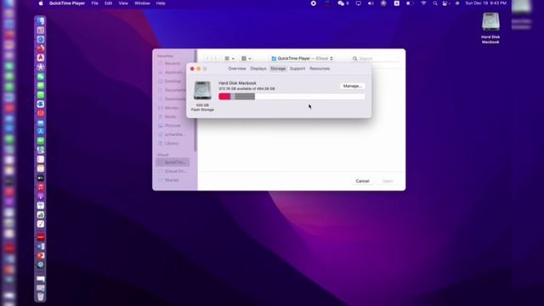Open the Window menu
The width and height of the screenshot is (544, 306).
point(142,3)
